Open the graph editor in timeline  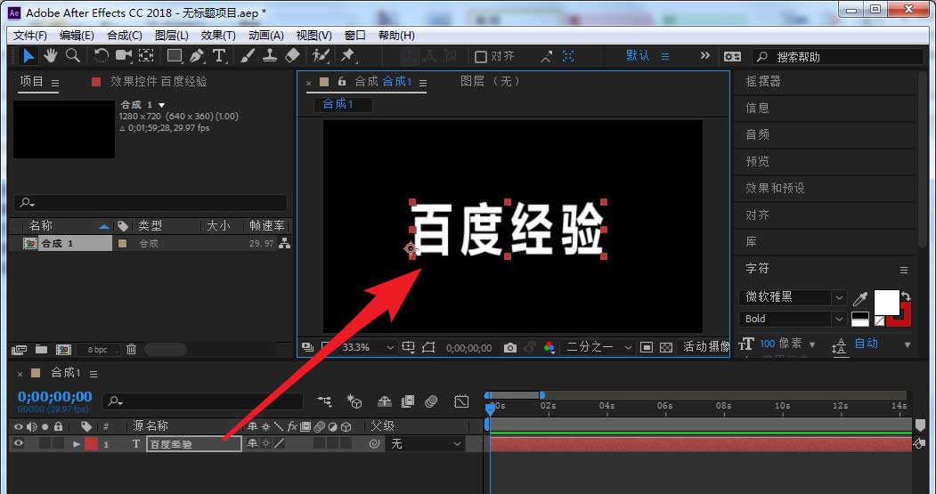click(461, 401)
